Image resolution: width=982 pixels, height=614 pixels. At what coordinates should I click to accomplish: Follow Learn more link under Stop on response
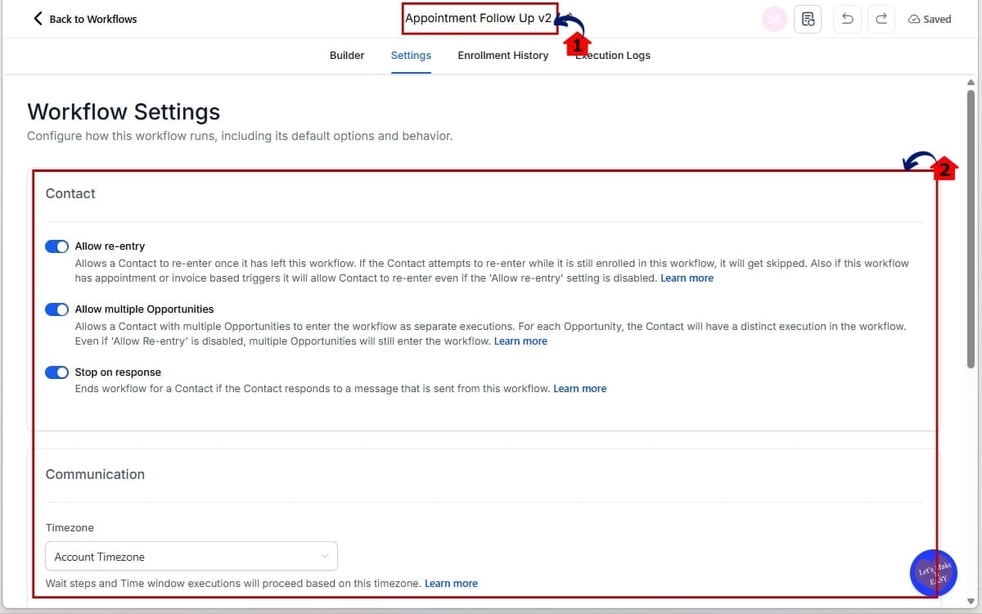pos(579,389)
